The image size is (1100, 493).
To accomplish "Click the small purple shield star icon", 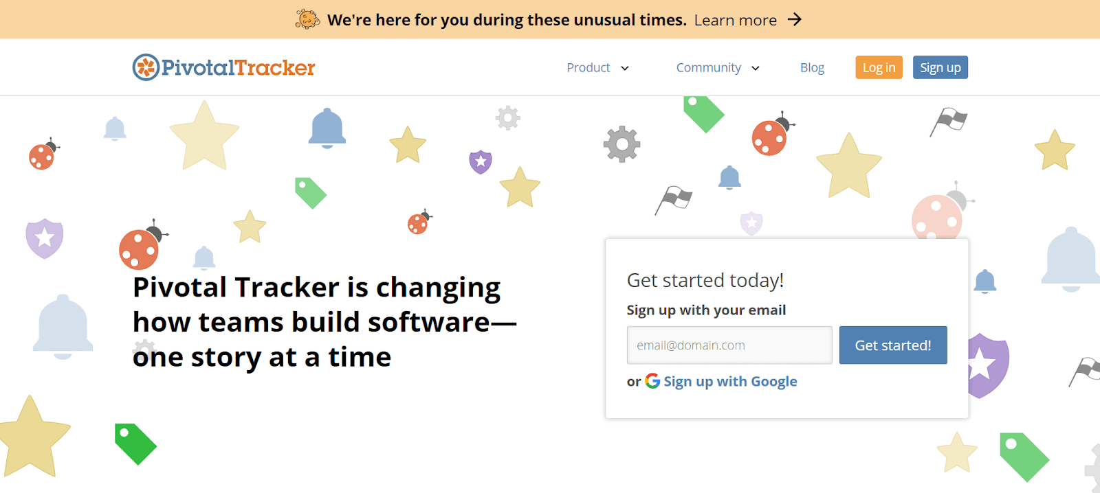I will click(x=481, y=162).
